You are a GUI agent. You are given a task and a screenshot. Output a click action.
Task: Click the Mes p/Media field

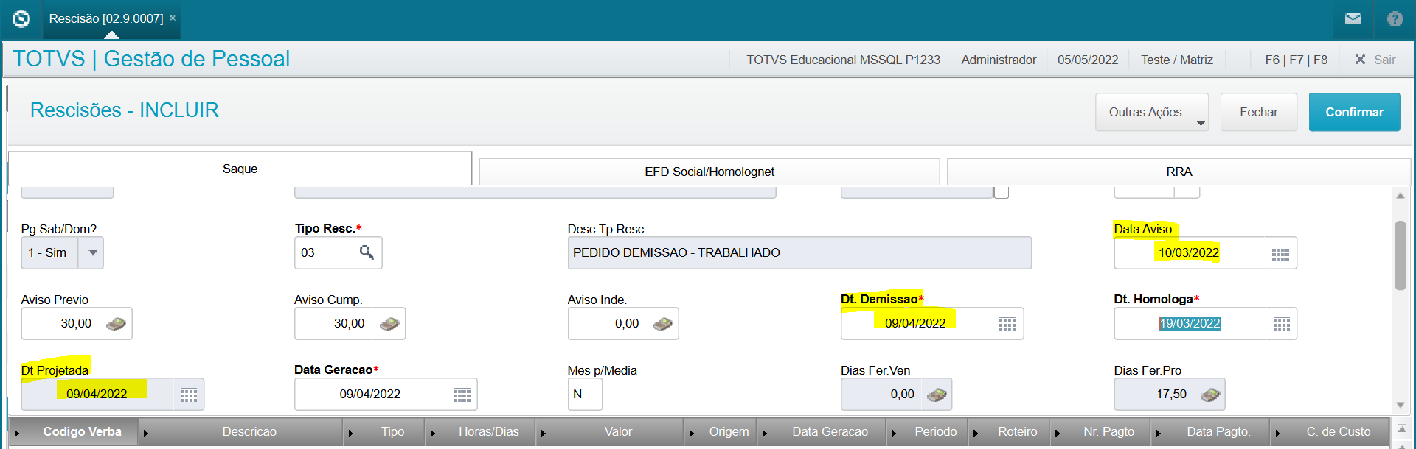coord(585,394)
